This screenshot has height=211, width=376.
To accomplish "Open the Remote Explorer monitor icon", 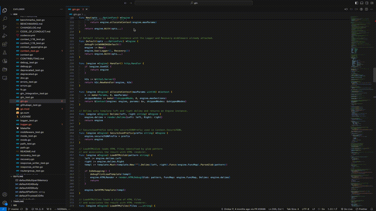I will (5, 78).
